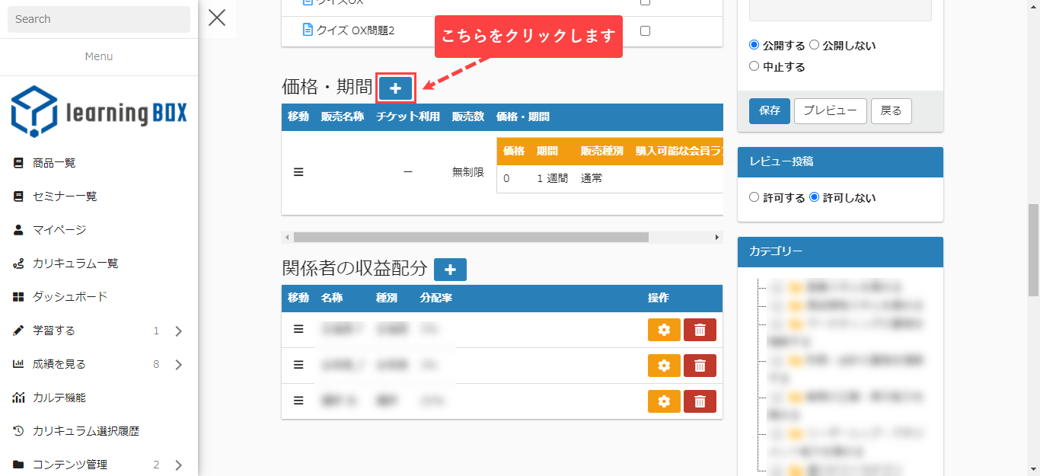The image size is (1040, 476).
Task: Delete the second revenue share row
Action: pos(700,366)
